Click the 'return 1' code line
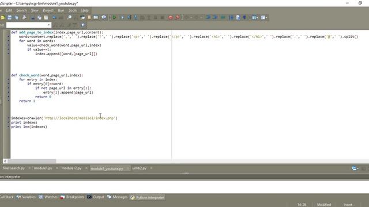The height and width of the screenshot is (207, 369). pos(27,101)
